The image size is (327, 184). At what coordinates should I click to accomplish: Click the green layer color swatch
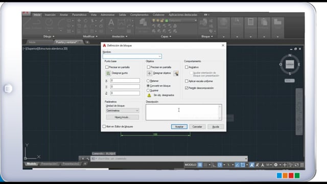click(167, 20)
